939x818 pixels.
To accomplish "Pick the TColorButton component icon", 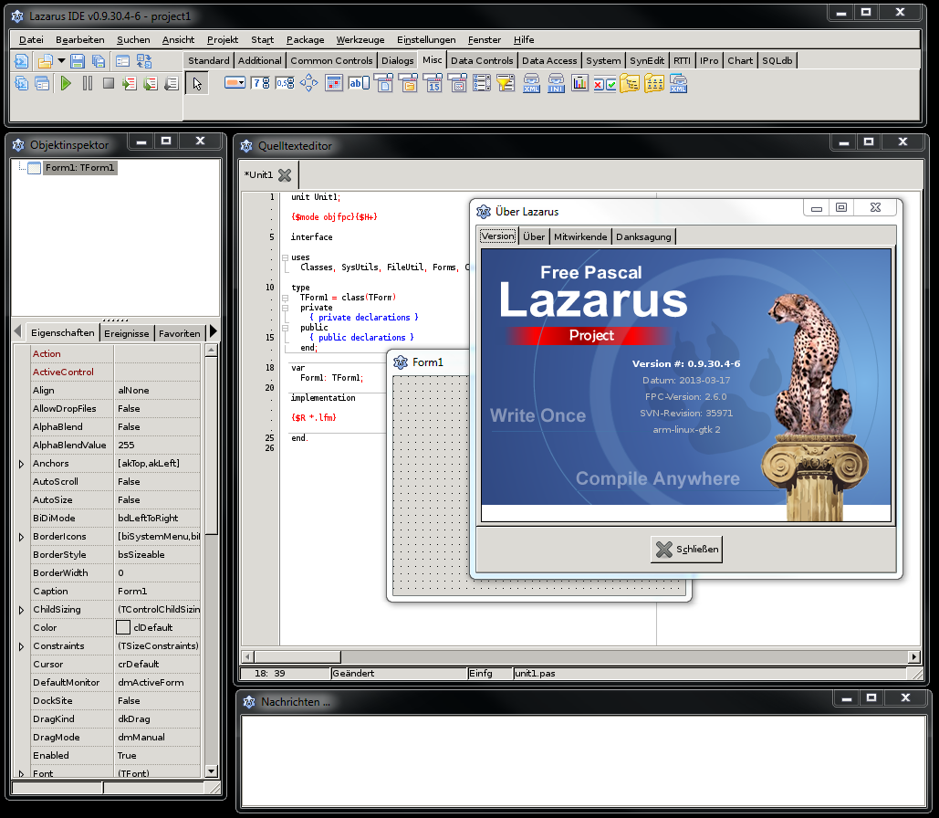I will coord(235,83).
